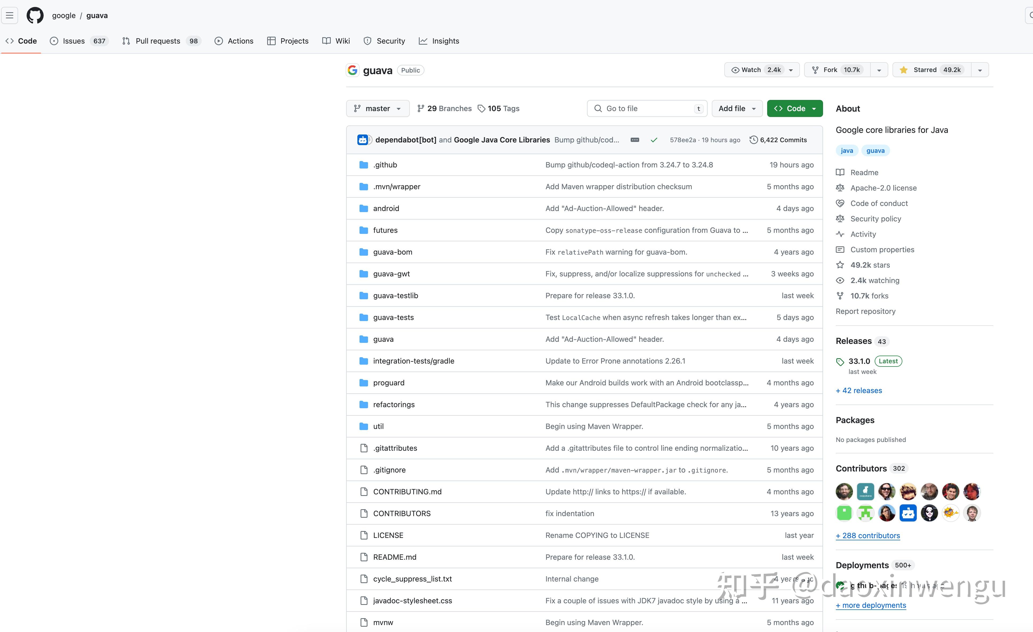The height and width of the screenshot is (632, 1033).
Task: Expand the master branch dropdown
Action: click(378, 108)
